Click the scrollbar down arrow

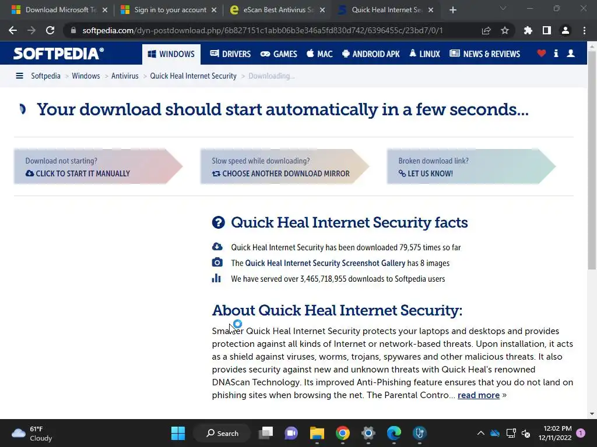tap(592, 414)
